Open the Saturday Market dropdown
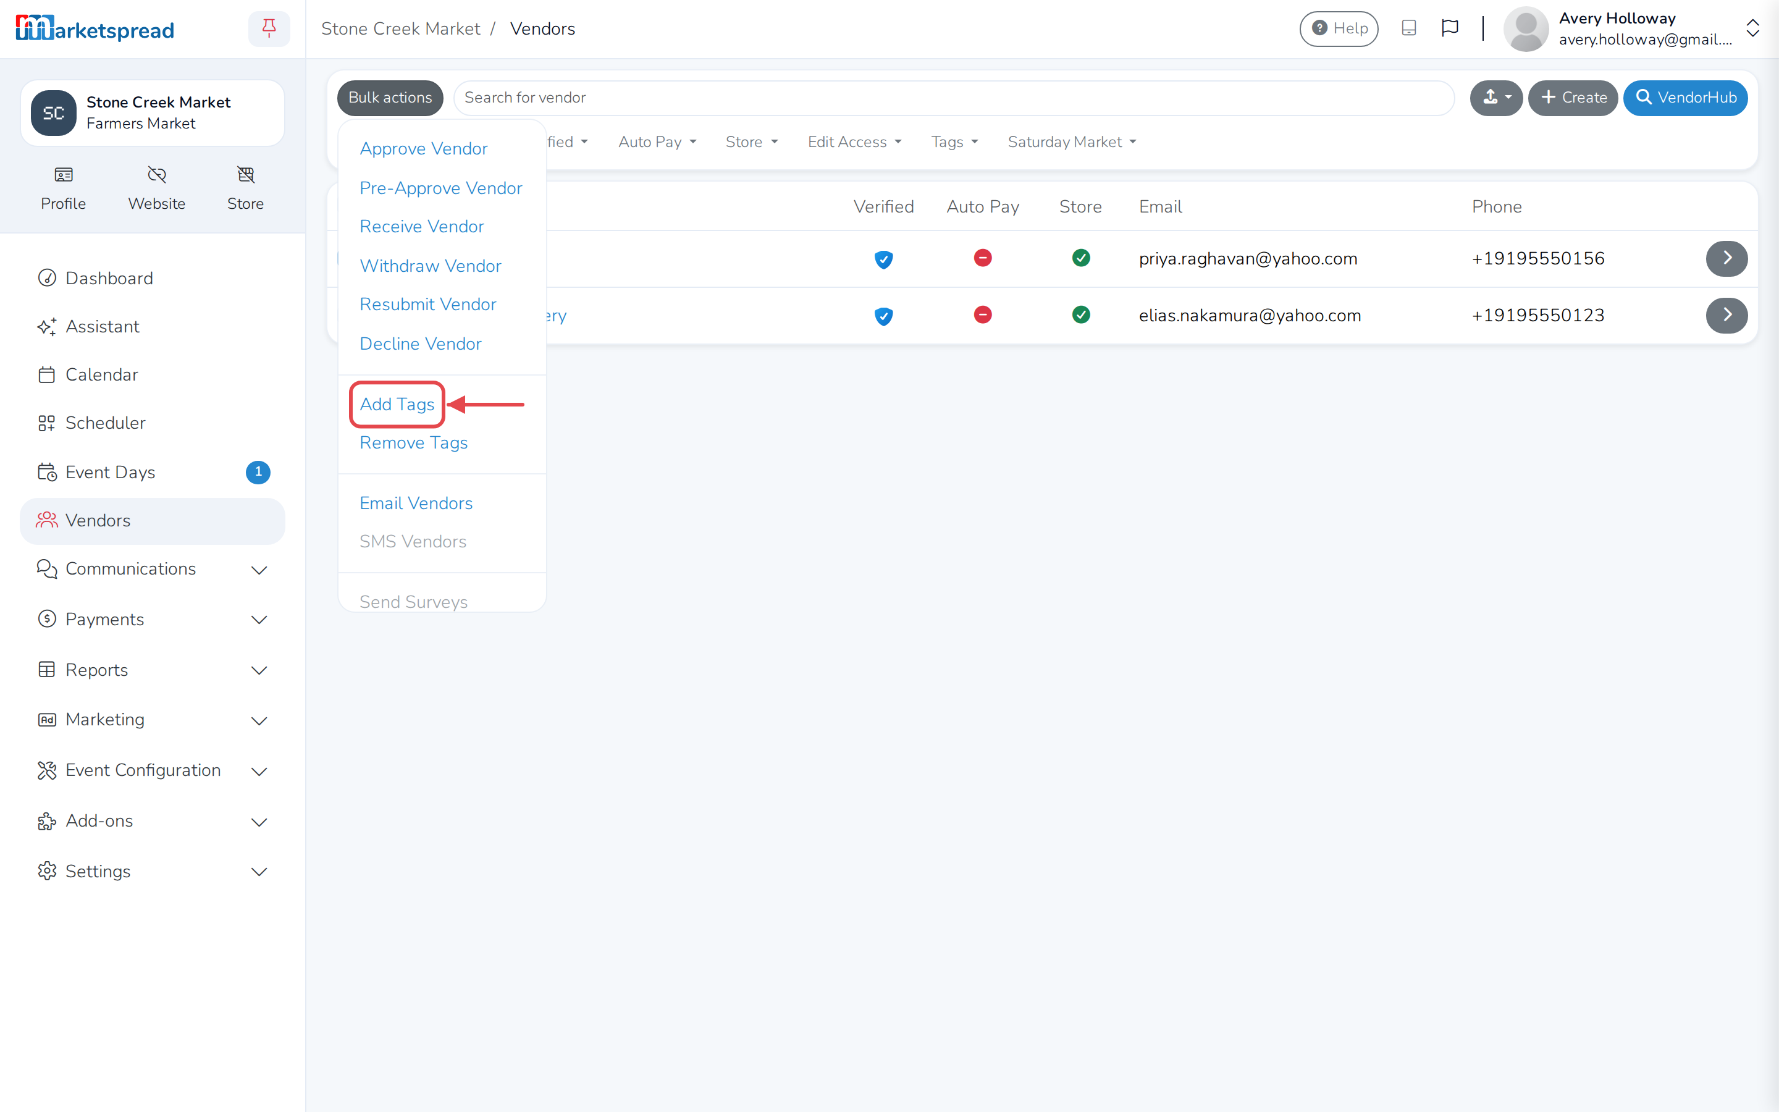This screenshot has width=1779, height=1112. click(x=1071, y=142)
